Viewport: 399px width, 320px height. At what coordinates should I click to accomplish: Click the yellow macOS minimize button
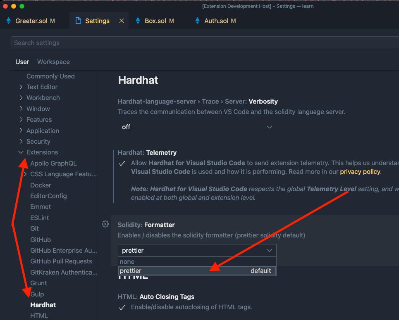click(14, 6)
